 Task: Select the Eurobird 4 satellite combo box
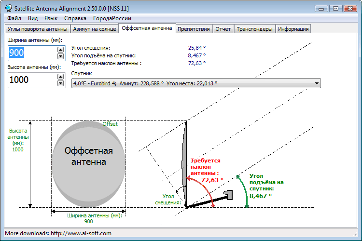(x=196, y=83)
